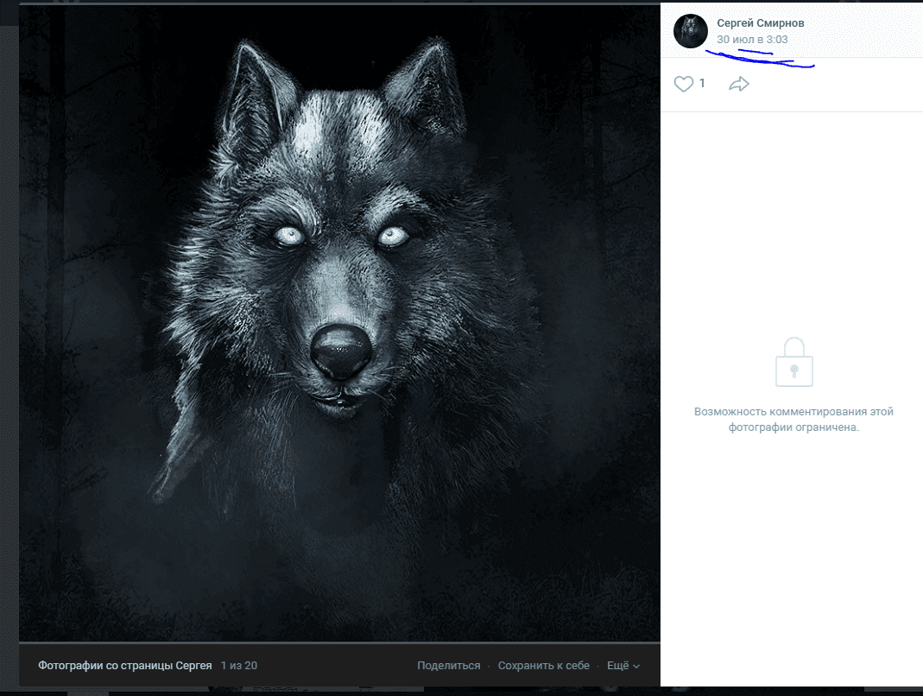View who liked via the count 1
Screen dimensions: 923x696
tap(702, 84)
